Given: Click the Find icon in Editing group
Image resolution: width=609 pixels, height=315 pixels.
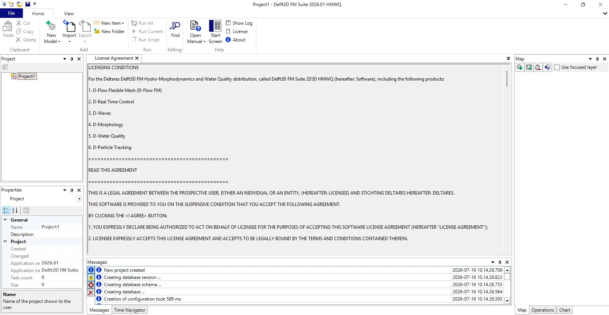Looking at the screenshot, I should [x=175, y=26].
